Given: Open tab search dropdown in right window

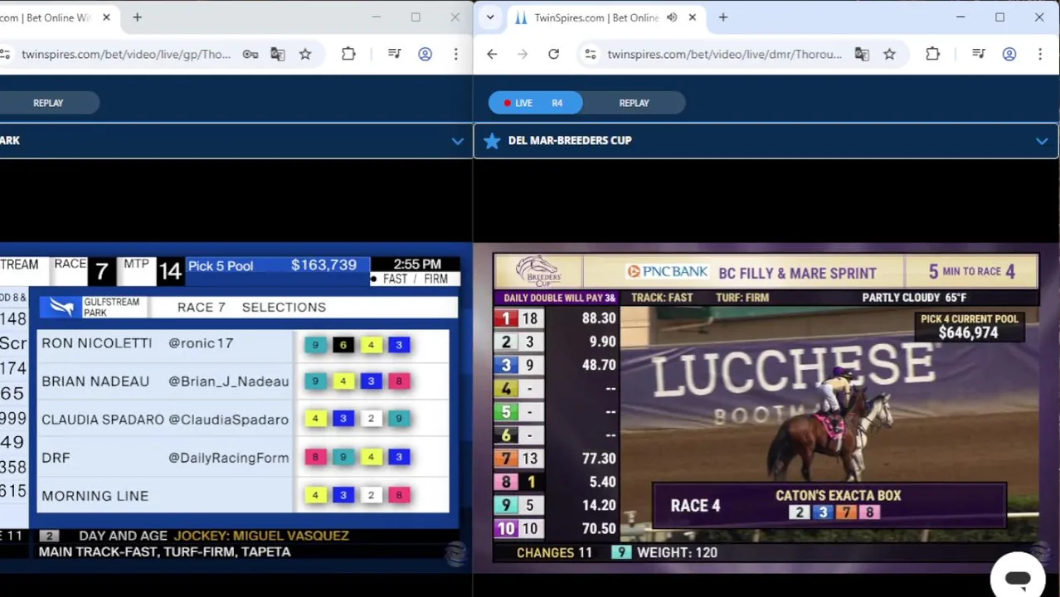Looking at the screenshot, I should click(490, 17).
